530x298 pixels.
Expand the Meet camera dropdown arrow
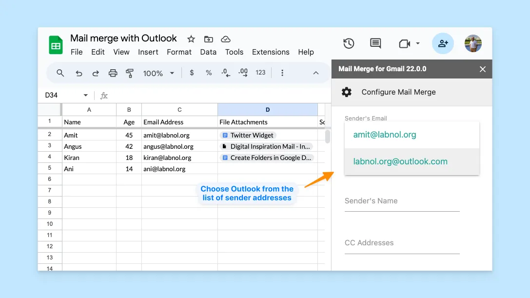[418, 43]
